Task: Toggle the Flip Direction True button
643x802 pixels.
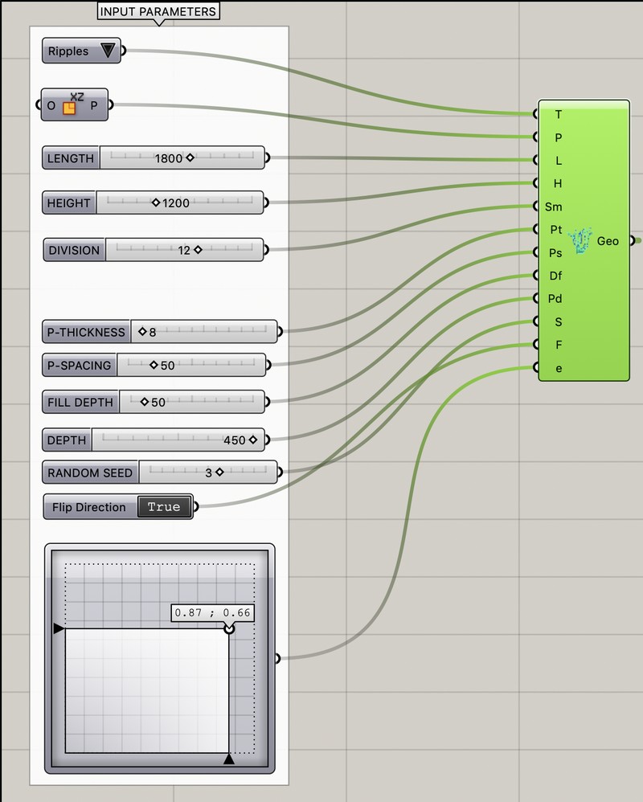Action: click(x=164, y=507)
